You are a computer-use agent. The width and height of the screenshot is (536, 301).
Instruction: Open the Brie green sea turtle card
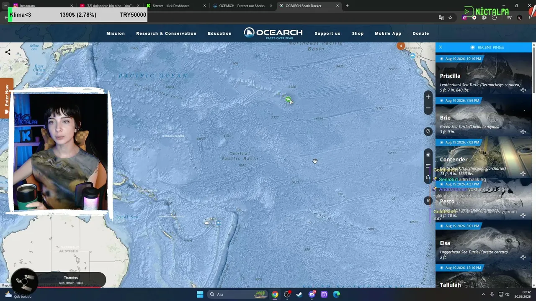483,115
